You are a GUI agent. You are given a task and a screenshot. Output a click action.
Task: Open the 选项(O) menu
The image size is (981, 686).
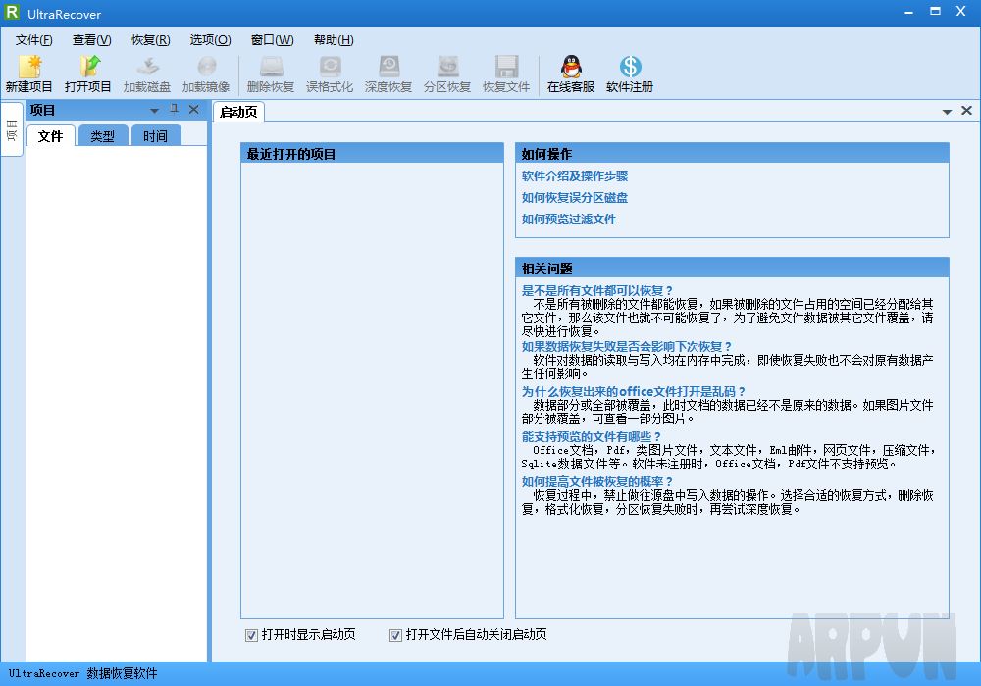210,40
